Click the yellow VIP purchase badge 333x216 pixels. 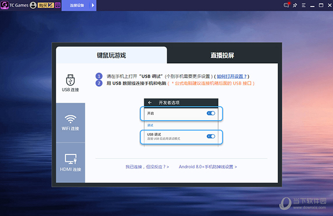46,6
